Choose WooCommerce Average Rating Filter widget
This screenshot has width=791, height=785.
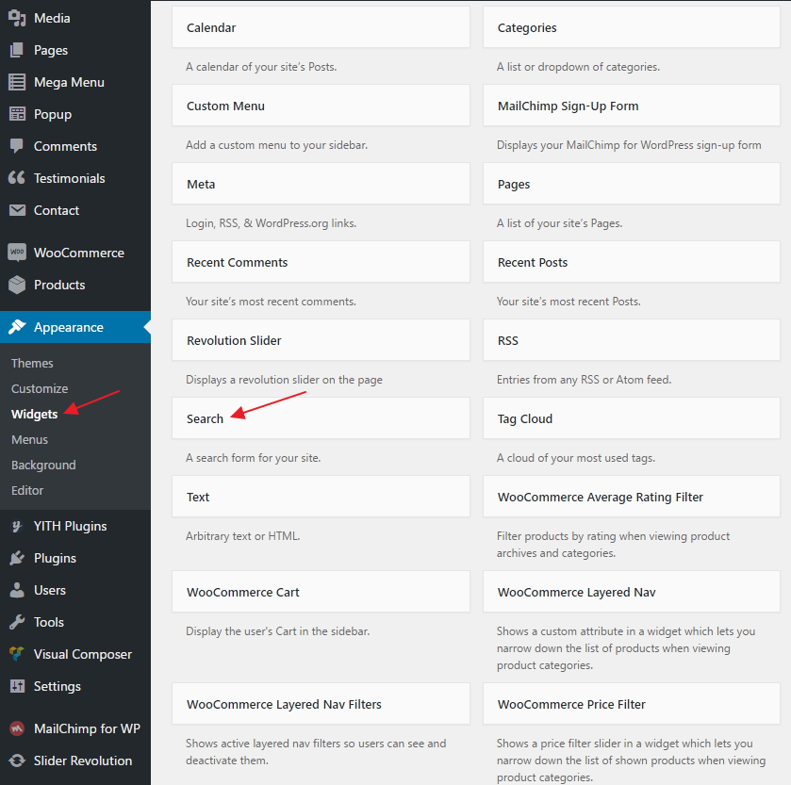(x=632, y=496)
